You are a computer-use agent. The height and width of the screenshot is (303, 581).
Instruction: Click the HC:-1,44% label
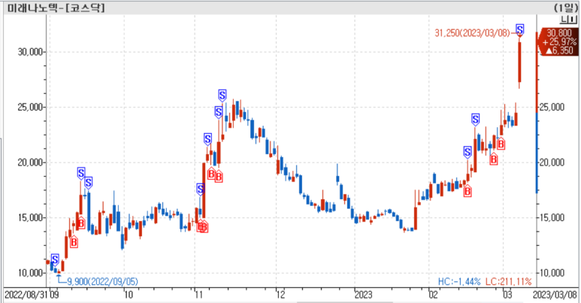pos(459,281)
